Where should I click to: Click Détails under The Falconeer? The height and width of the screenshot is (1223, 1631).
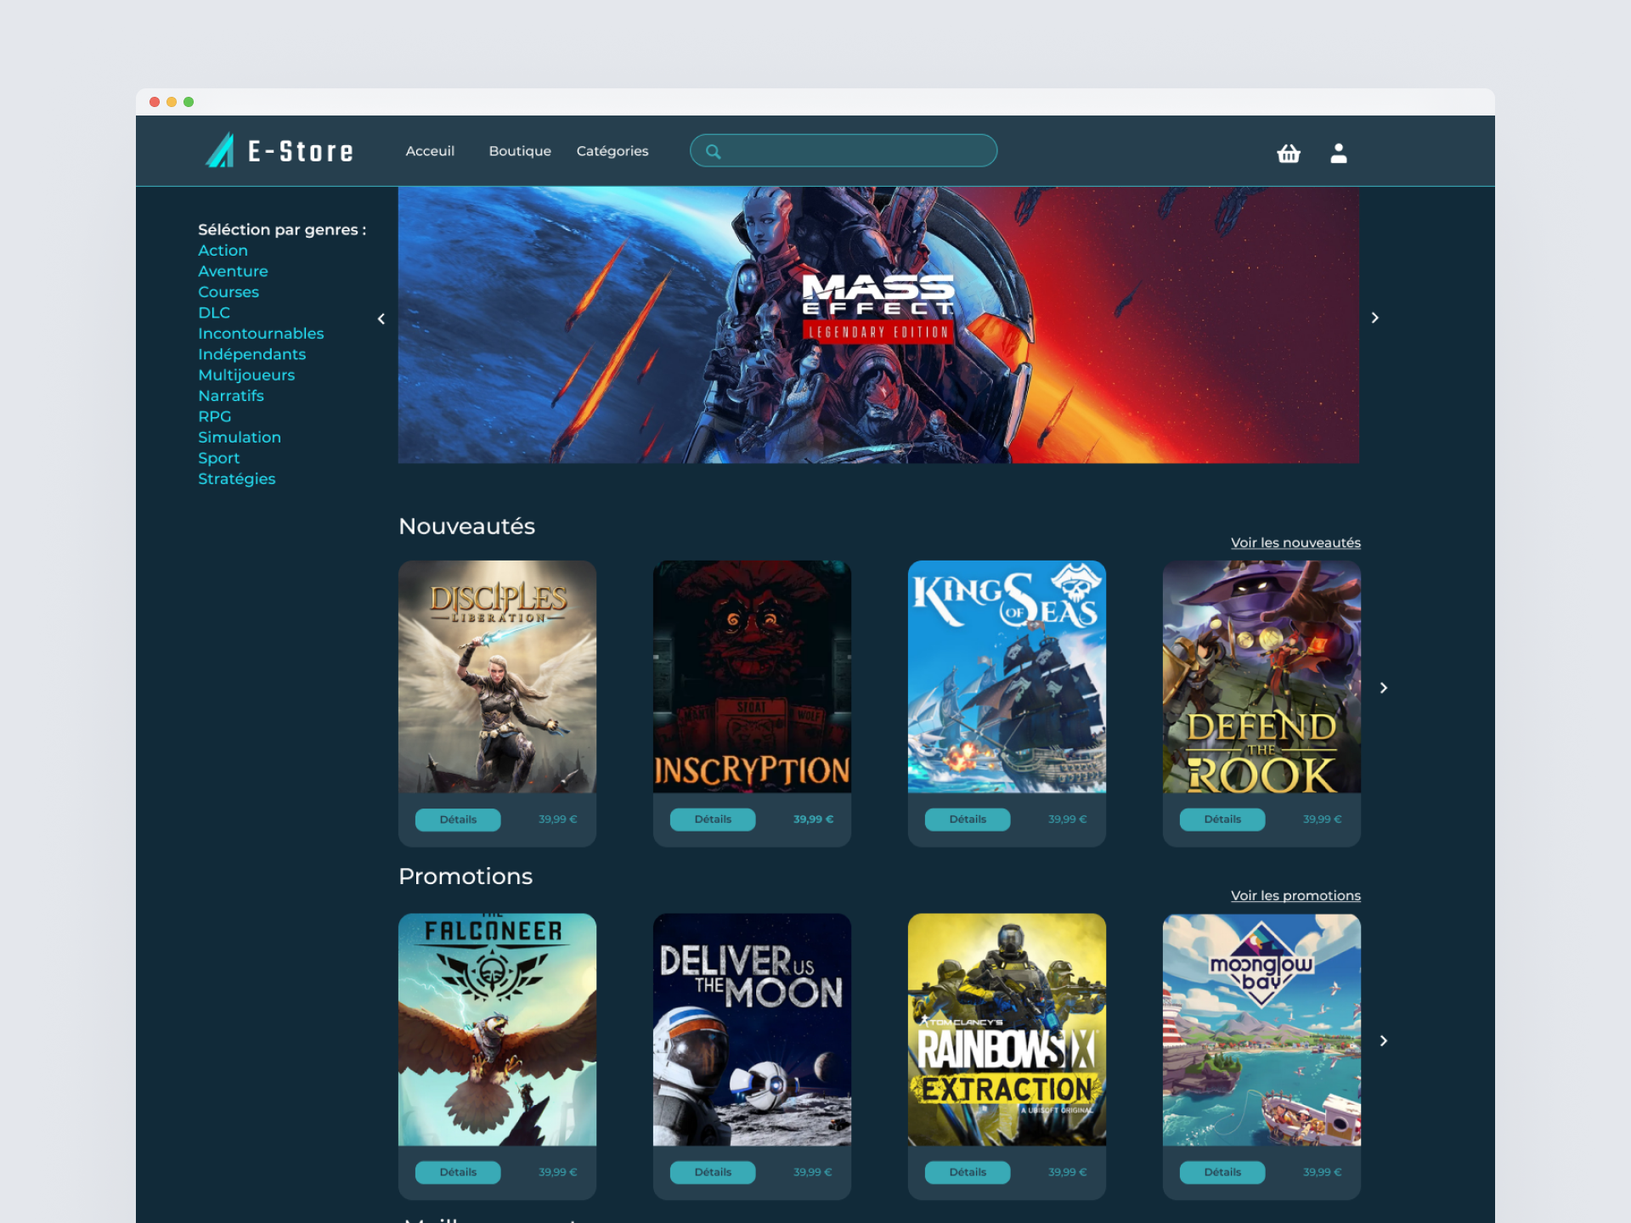[x=458, y=1172]
